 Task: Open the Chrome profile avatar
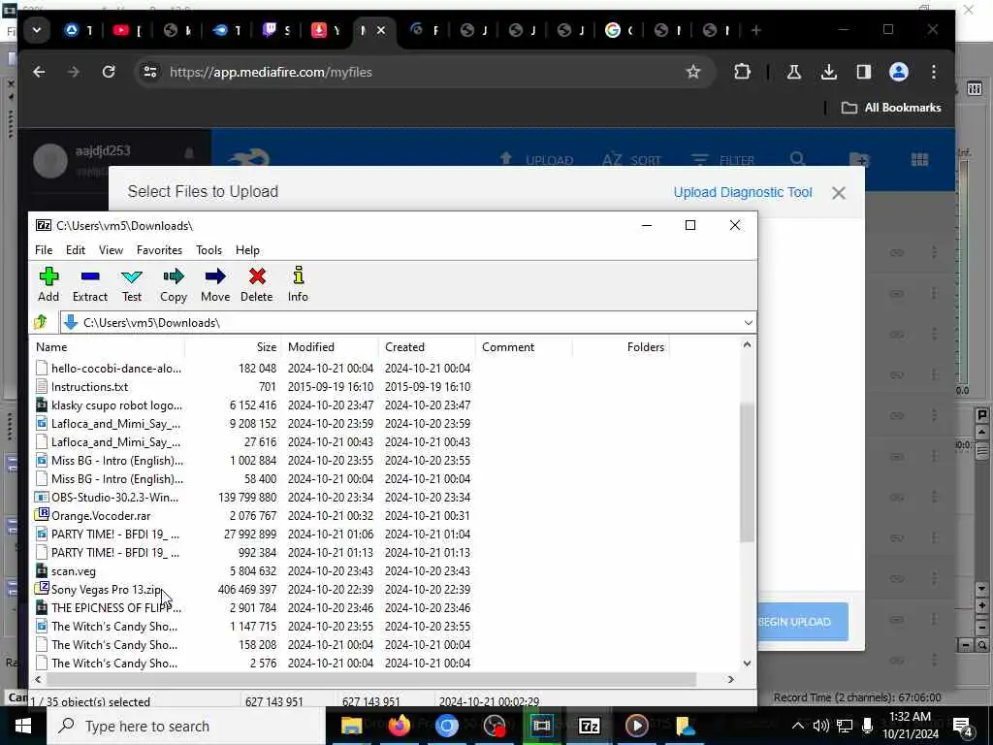899,72
